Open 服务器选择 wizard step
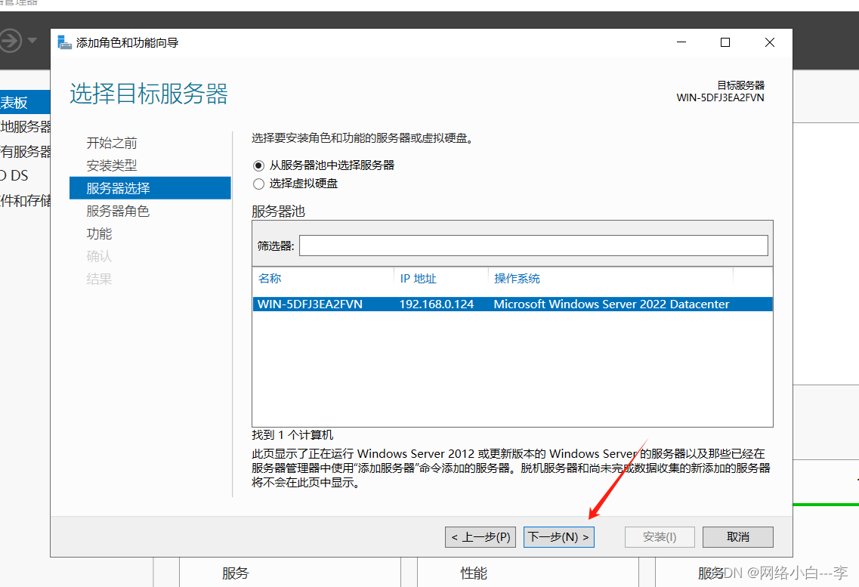This screenshot has height=587, width=859. 150,188
